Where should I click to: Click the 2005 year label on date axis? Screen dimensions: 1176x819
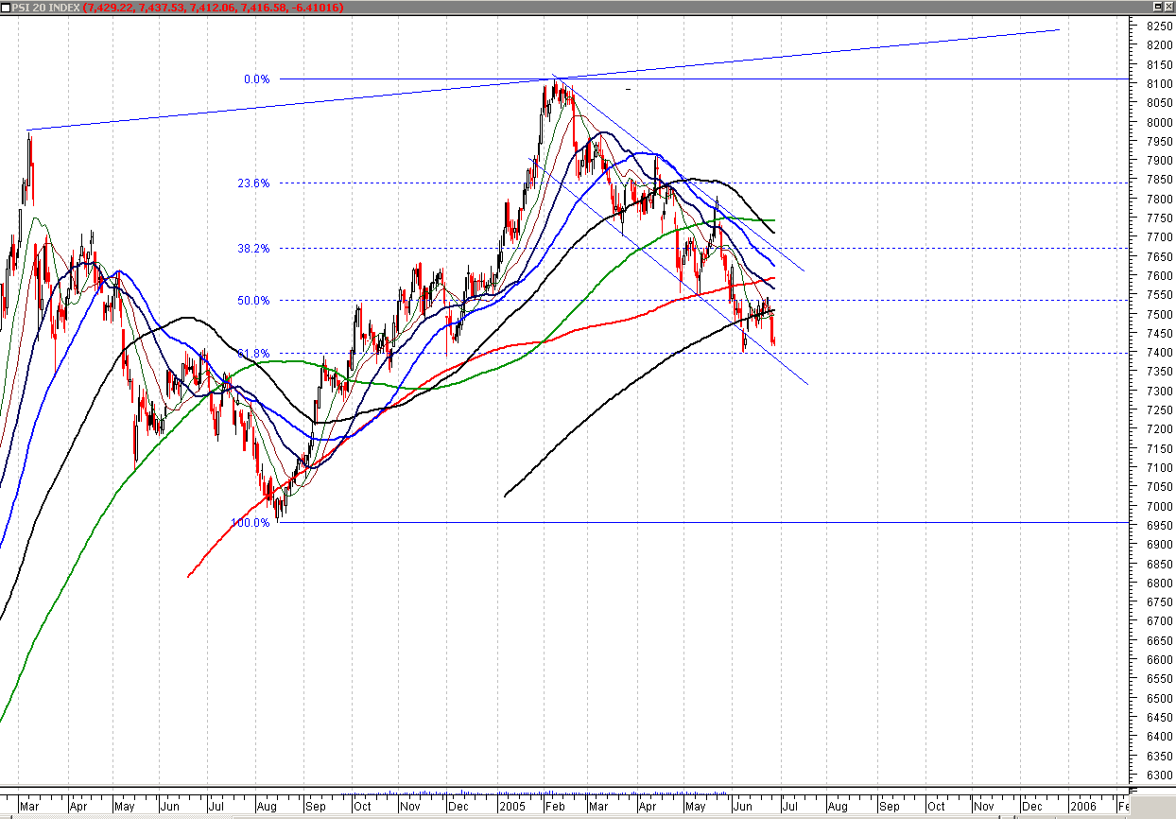pos(512,807)
